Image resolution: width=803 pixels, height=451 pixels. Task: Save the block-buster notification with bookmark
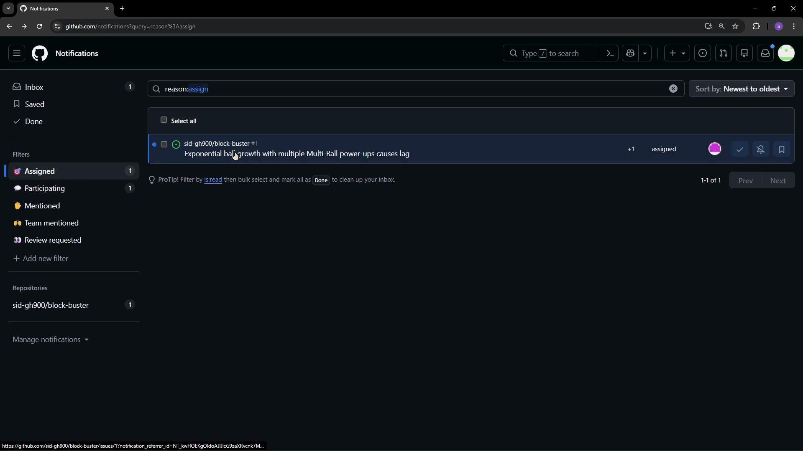pos(782,149)
